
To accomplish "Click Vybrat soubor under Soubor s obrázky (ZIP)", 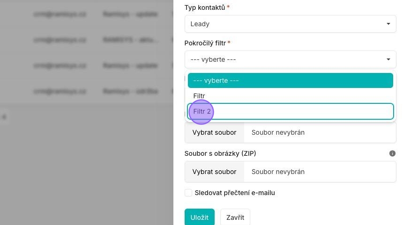I will 214,172.
